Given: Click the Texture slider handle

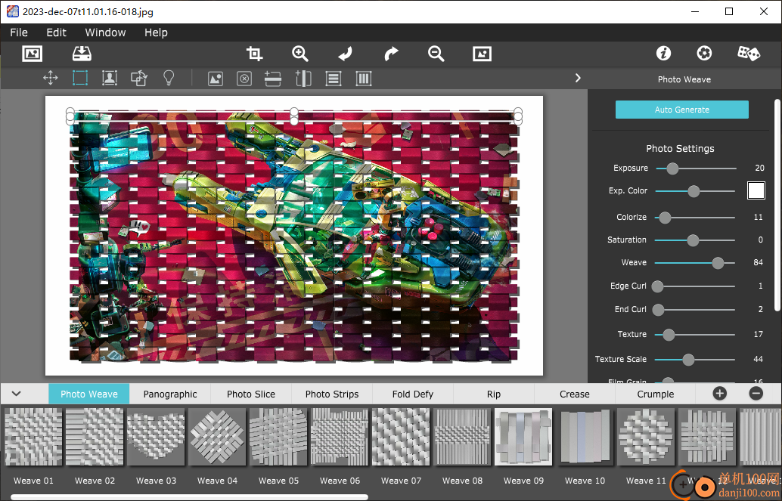Looking at the screenshot, I should point(669,335).
